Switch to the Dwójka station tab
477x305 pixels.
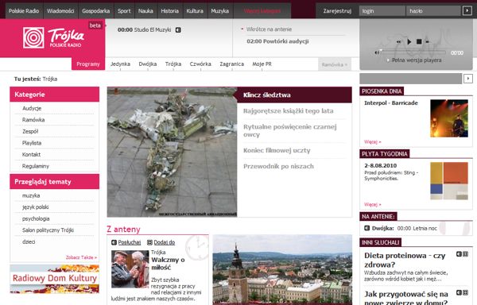[x=148, y=64]
